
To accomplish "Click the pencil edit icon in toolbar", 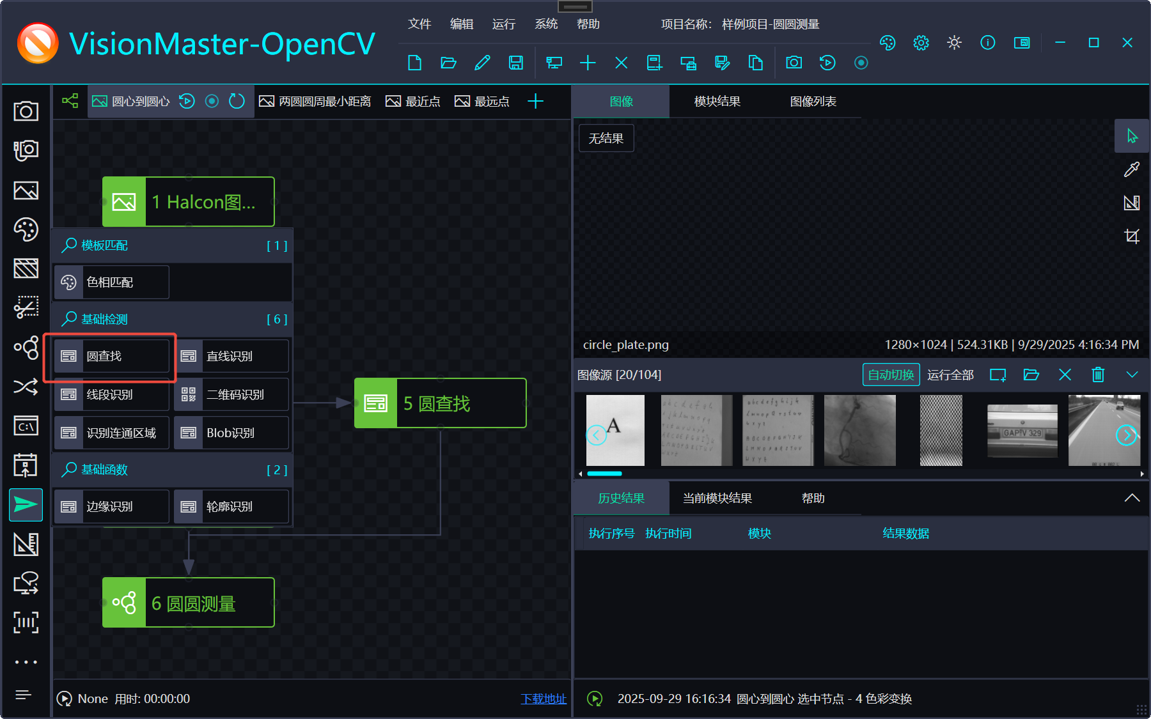I will [x=482, y=63].
